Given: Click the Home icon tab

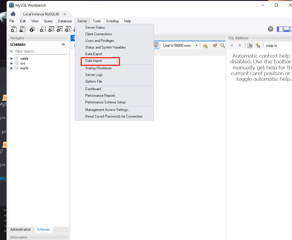Looking at the screenshot, I should coord(13,14).
